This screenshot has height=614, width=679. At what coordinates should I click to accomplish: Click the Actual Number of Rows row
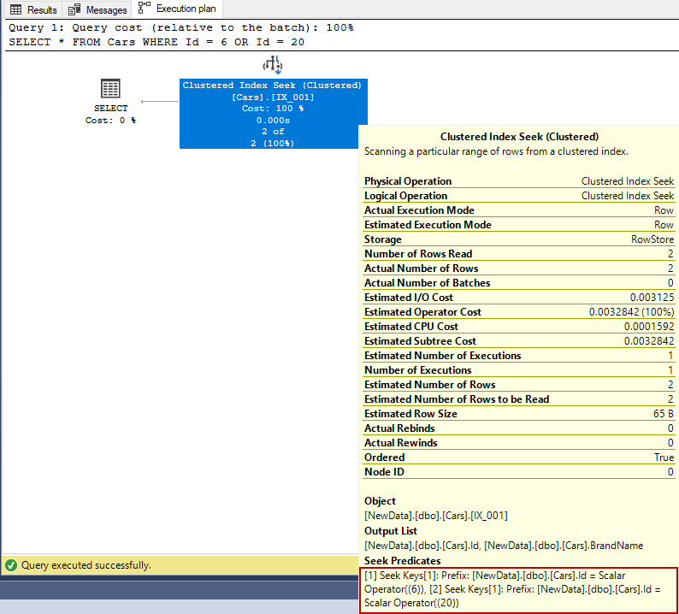coord(519,268)
